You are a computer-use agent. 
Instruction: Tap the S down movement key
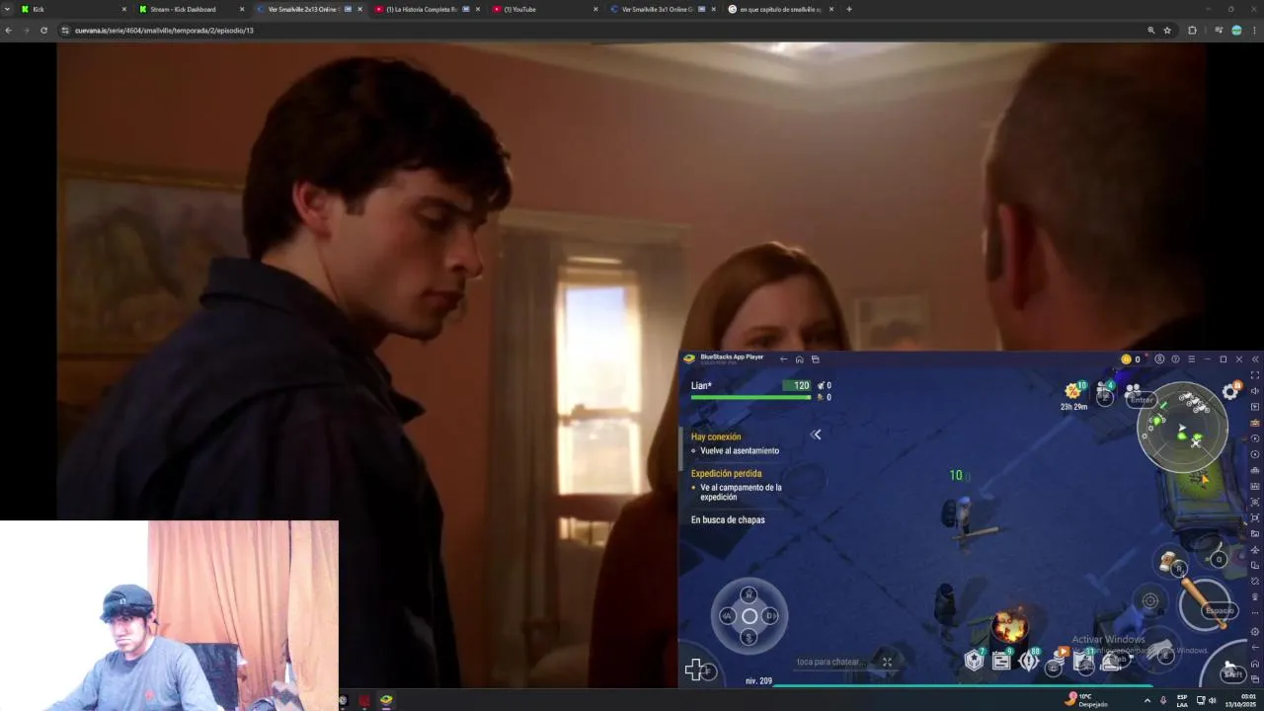(749, 638)
